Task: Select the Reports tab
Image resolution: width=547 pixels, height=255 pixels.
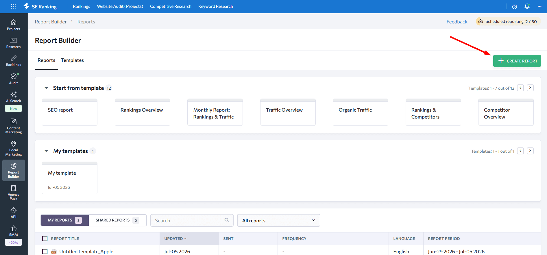Action: tap(46, 60)
